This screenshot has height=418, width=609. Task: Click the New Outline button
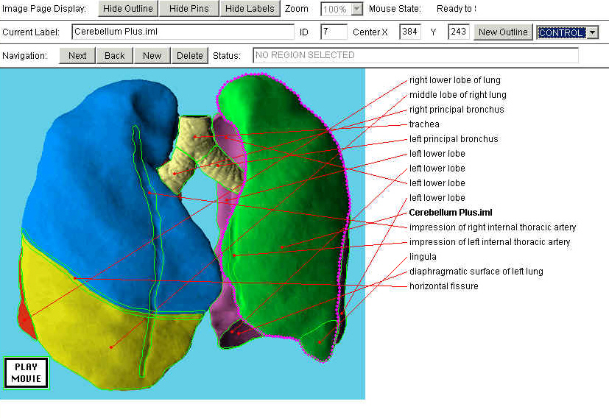pyautogui.click(x=502, y=32)
